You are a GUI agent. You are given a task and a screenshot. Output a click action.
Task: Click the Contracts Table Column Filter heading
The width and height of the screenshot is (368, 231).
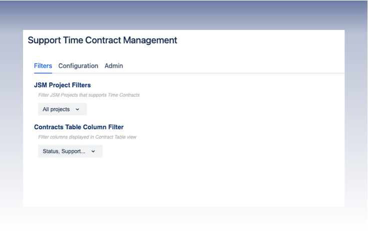click(79, 127)
